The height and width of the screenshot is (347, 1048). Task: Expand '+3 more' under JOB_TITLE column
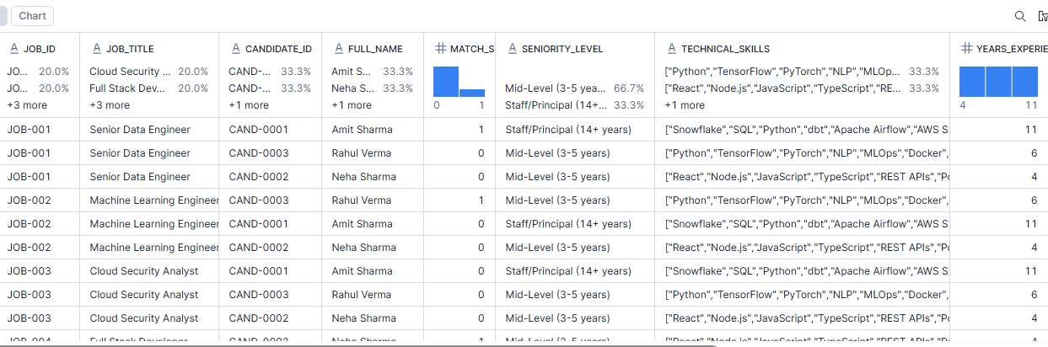coord(110,105)
